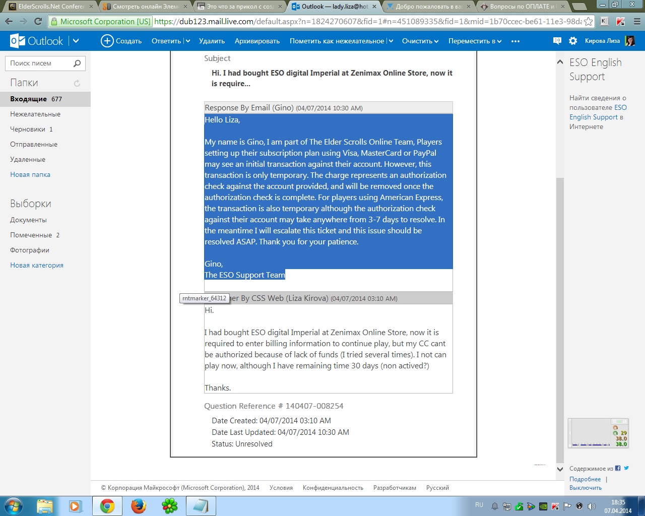
Task: Collapse the ESO English Support panel chevron
Action: tap(560, 62)
